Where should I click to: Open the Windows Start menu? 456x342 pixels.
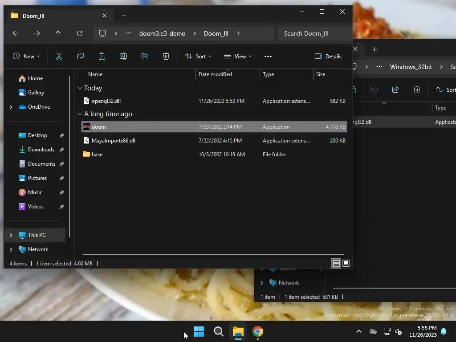[199, 331]
